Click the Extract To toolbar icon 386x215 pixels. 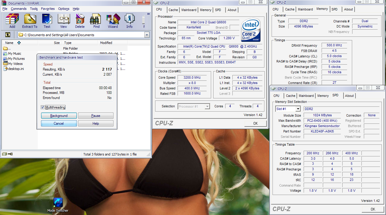(x=30, y=20)
